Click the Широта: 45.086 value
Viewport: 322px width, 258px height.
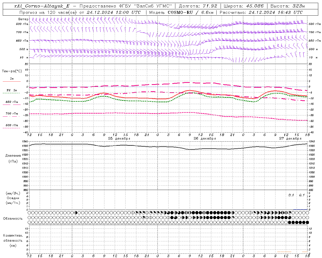click(x=244, y=6)
